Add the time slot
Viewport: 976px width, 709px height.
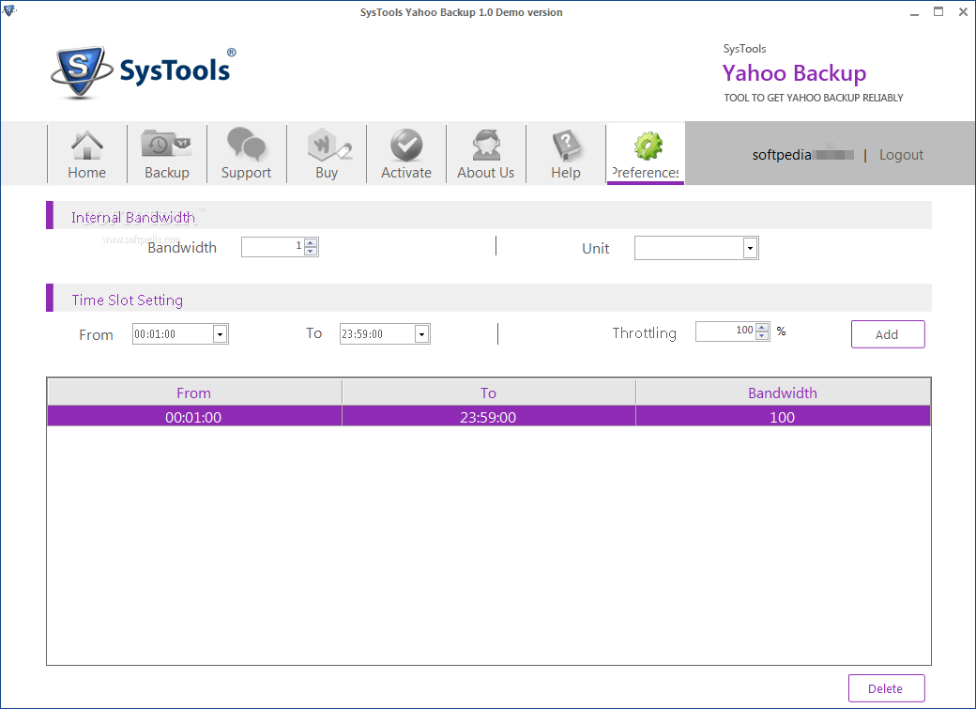pyautogui.click(x=888, y=334)
